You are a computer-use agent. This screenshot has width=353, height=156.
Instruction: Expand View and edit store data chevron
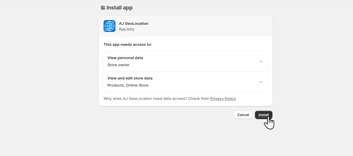[261, 82]
